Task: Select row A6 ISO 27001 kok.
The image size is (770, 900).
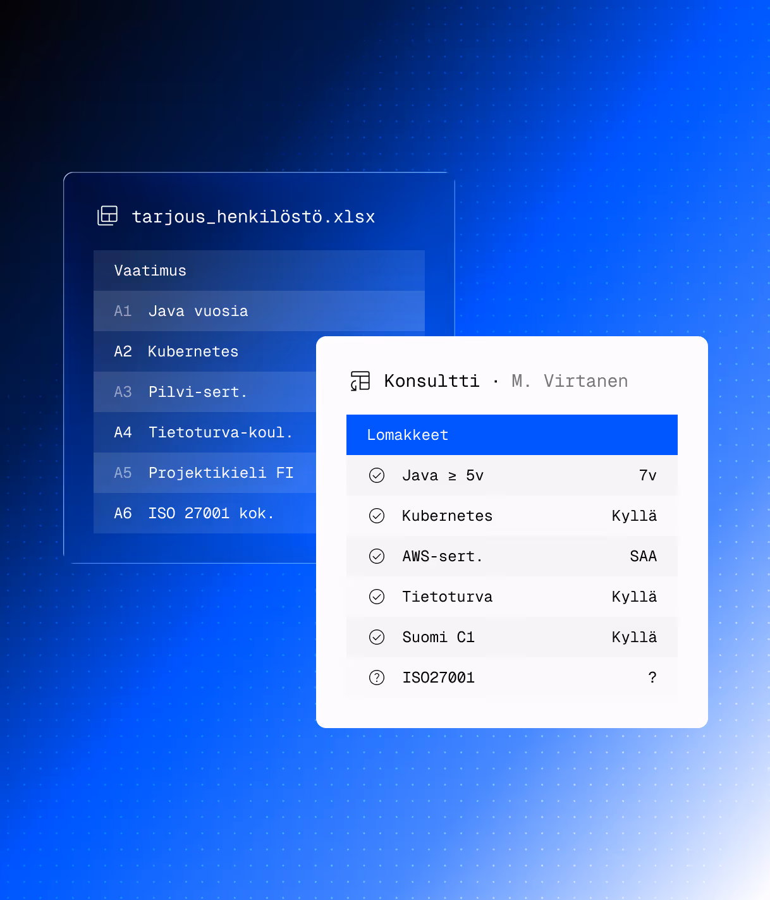Action: pos(205,513)
